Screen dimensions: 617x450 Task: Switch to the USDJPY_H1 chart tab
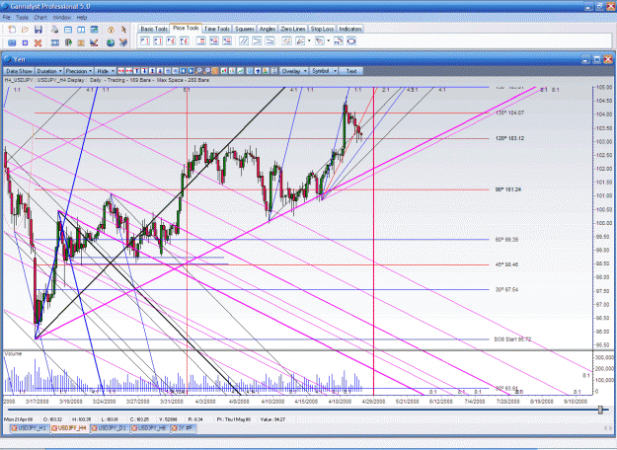pyautogui.click(x=29, y=428)
